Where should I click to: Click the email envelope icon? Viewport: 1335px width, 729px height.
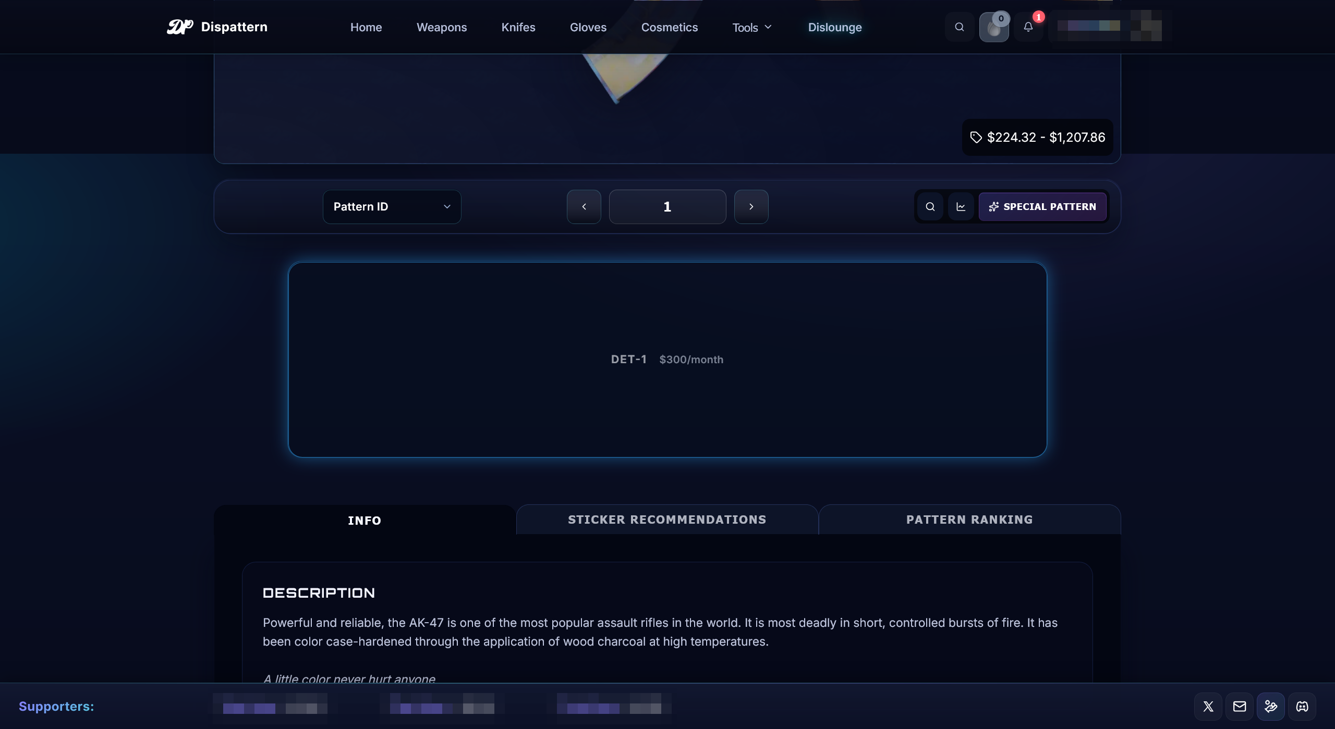[1239, 707]
